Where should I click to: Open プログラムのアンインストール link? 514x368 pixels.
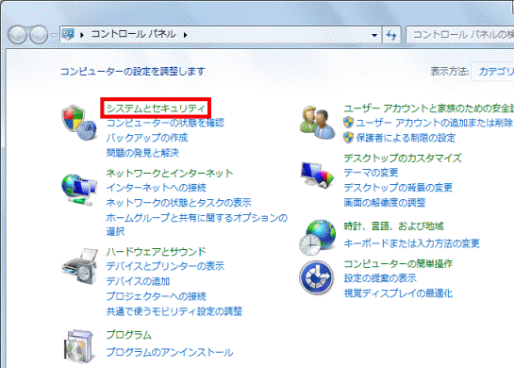coord(170,352)
